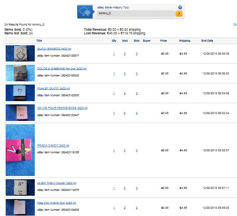Click the Bids value for Miss Dior Cherie
237x216 pixels.
pyautogui.click(x=137, y=208)
